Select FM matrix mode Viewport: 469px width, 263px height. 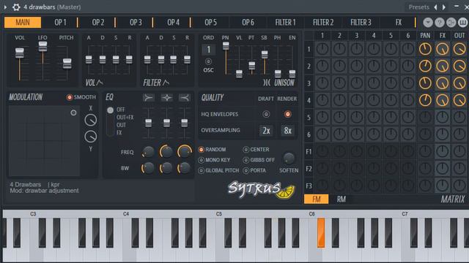[x=316, y=199]
